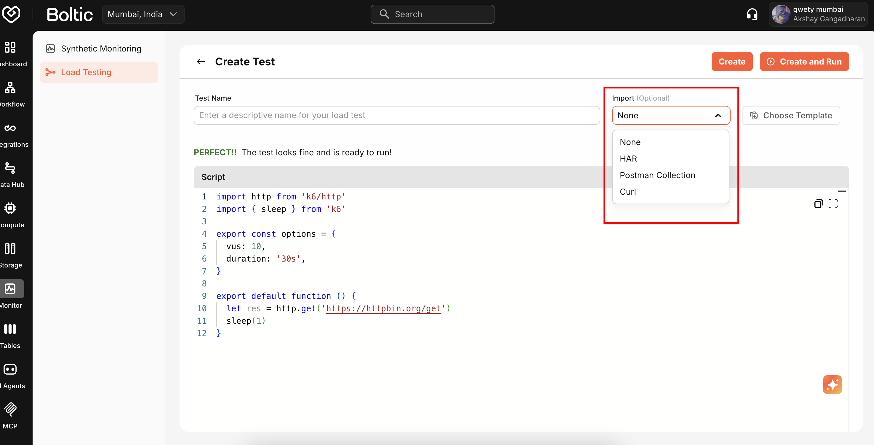Screen dimensions: 874x445
Task: Expand the user profile for Akshay Gangadharan
Action: pyautogui.click(x=819, y=14)
